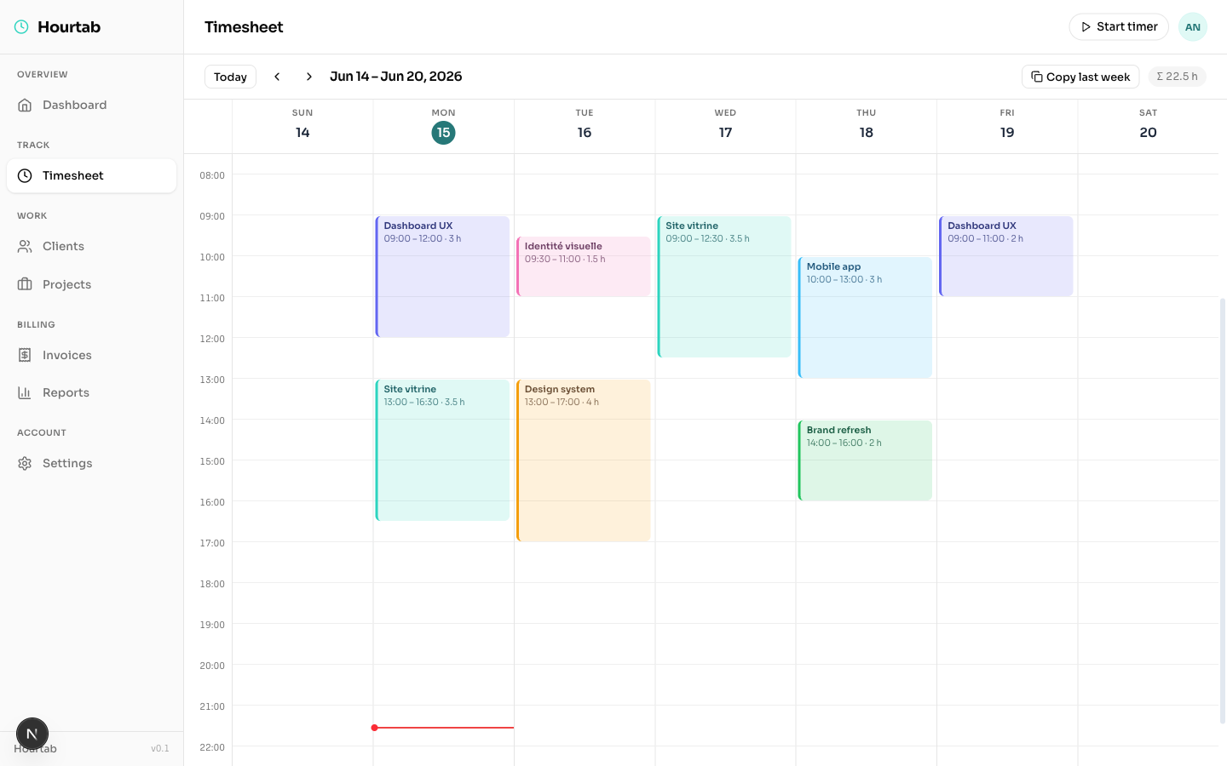Select Sunday 14 column header
Image resolution: width=1227 pixels, height=766 pixels.
[x=302, y=126]
